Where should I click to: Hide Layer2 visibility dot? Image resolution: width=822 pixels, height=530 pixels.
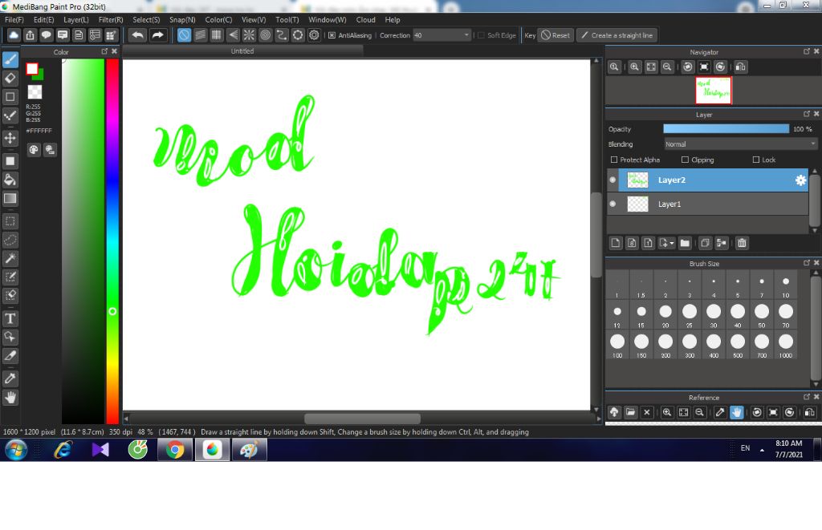612,180
